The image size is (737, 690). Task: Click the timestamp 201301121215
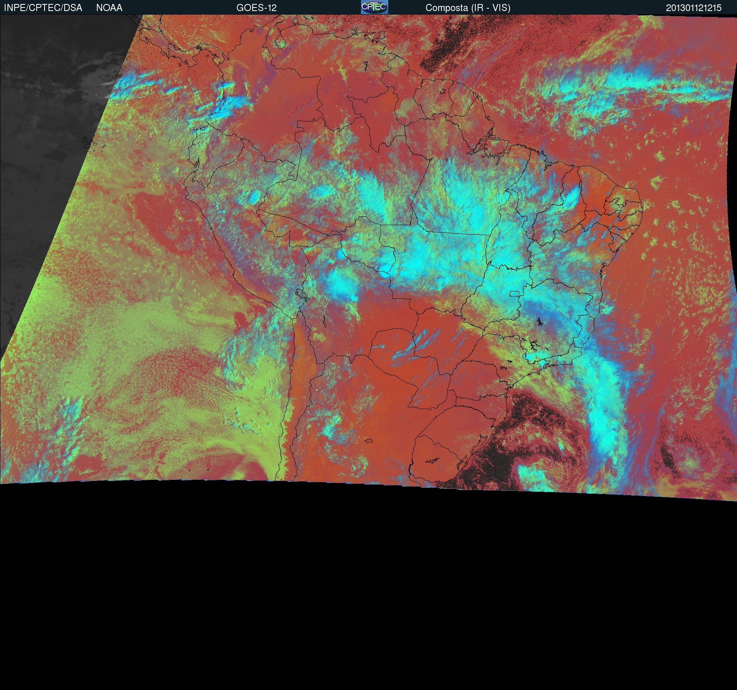pyautogui.click(x=694, y=8)
